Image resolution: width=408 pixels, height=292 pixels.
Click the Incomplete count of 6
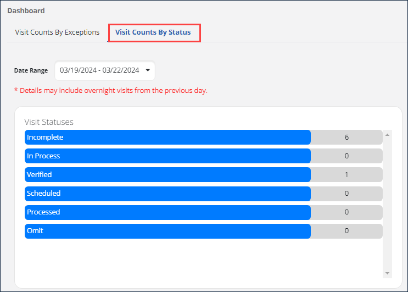346,137
